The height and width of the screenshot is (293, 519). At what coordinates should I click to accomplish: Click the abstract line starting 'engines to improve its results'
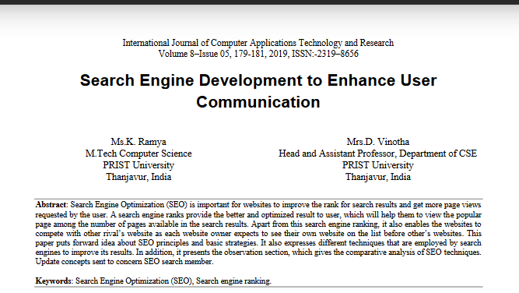tap(258, 252)
